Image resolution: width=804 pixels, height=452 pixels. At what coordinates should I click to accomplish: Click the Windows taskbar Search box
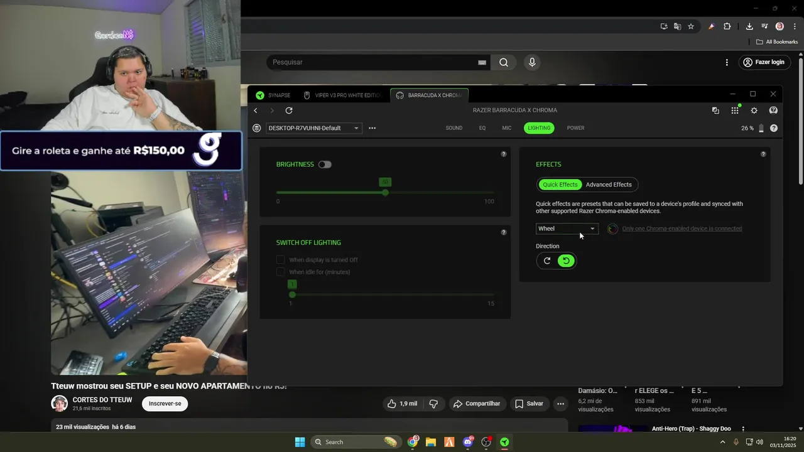(356, 442)
